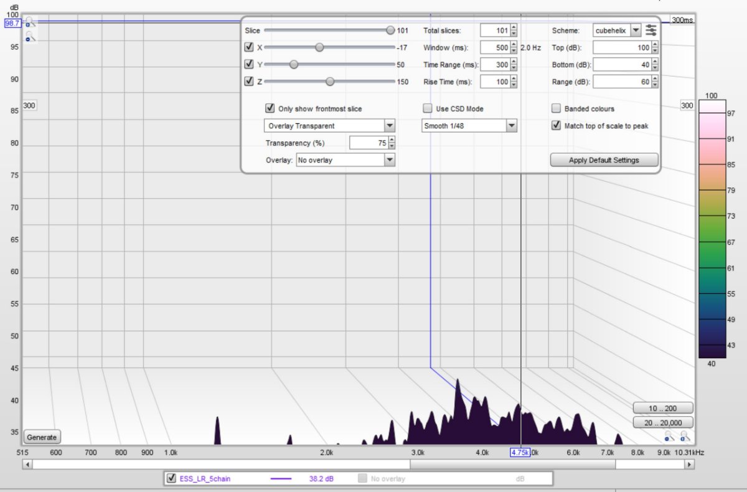The width and height of the screenshot is (747, 492).
Task: Increase Total slices with up arrow
Action: (514, 27)
